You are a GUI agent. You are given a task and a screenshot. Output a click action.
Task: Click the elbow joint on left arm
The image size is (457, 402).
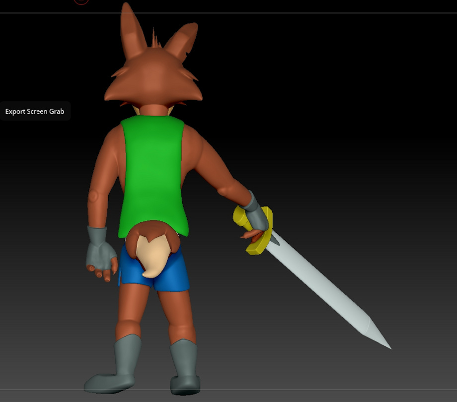[x=93, y=196]
